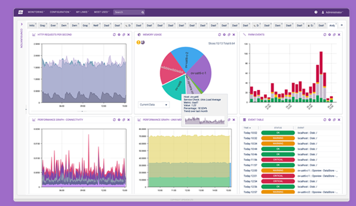Refresh the HTTP Requests Per Second panel
Image resolution: width=356 pixels, height=206 pixels.
click(x=114, y=34)
